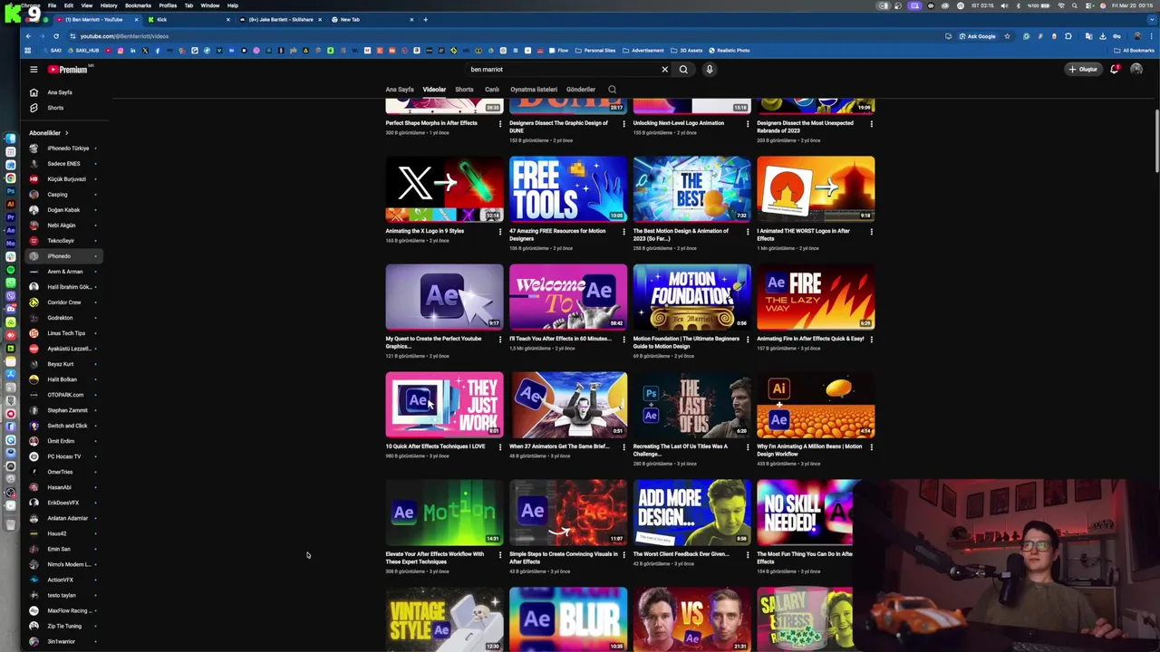Viewport: 1160px width, 652px height.
Task: Play the Welcome To Ae video thumbnail
Action: [568, 297]
